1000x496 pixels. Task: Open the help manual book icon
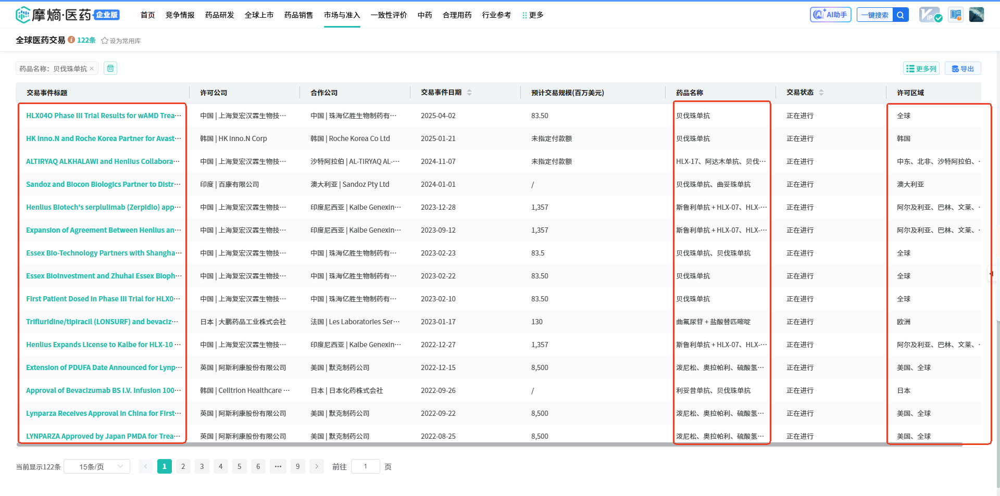956,15
